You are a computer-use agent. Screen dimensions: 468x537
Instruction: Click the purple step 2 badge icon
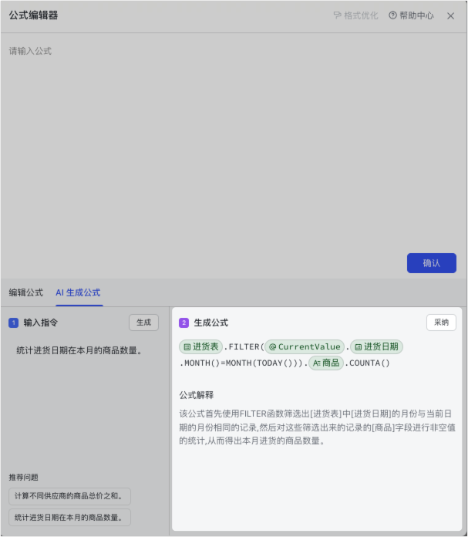point(183,323)
